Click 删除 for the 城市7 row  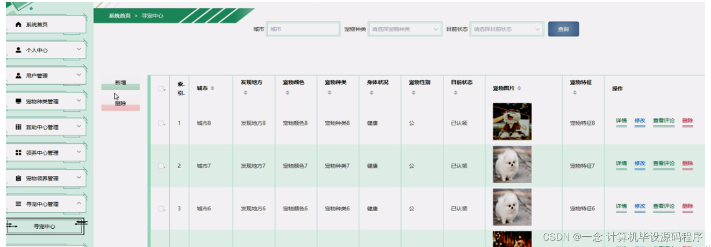click(687, 164)
